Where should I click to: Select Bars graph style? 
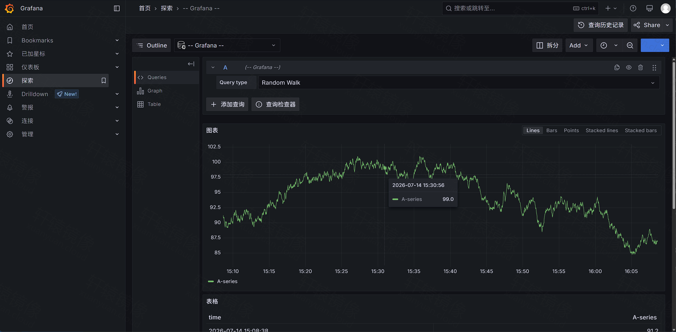pos(552,131)
